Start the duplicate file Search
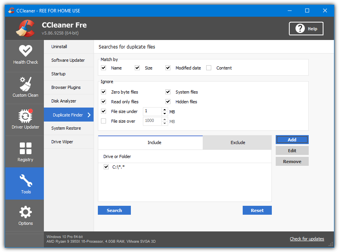The height and width of the screenshot is (252, 339). click(x=115, y=210)
